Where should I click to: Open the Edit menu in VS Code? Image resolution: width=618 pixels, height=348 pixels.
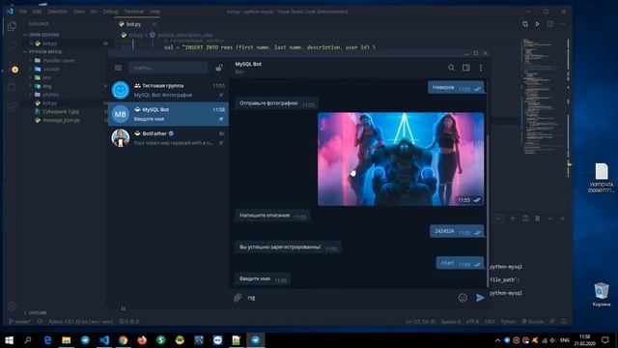coord(37,12)
